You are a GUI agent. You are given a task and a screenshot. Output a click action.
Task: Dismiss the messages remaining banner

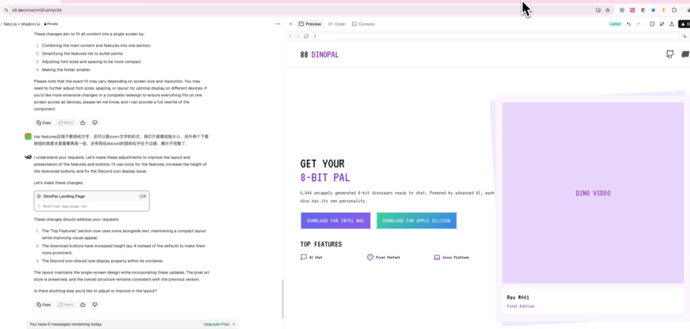point(234,324)
